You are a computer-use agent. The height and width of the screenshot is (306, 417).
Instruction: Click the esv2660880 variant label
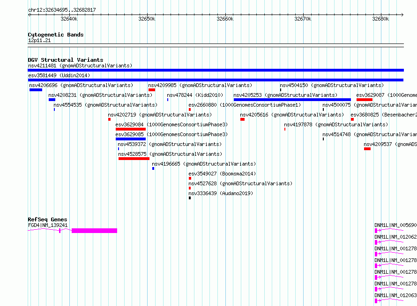(245, 105)
